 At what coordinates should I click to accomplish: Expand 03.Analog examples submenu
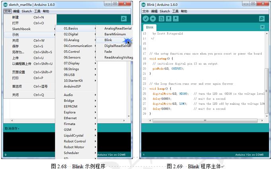point(76,40)
